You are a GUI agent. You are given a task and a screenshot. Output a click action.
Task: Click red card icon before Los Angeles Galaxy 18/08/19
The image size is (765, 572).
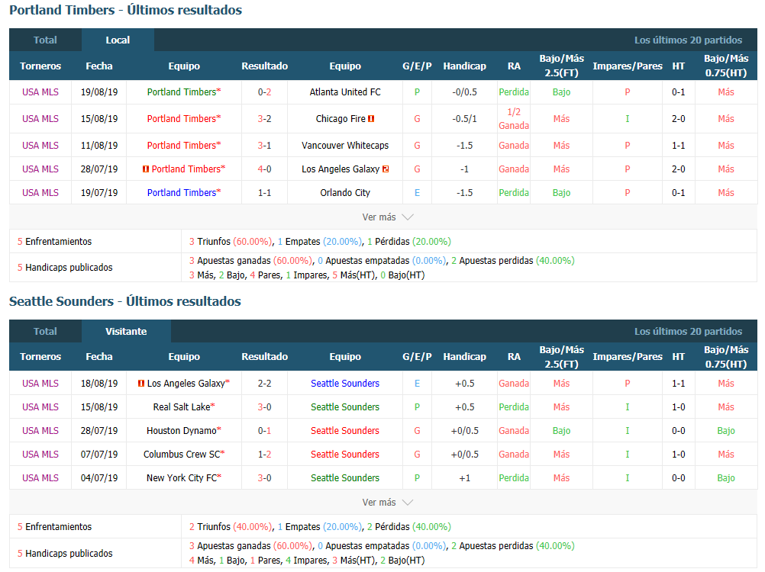coord(141,384)
